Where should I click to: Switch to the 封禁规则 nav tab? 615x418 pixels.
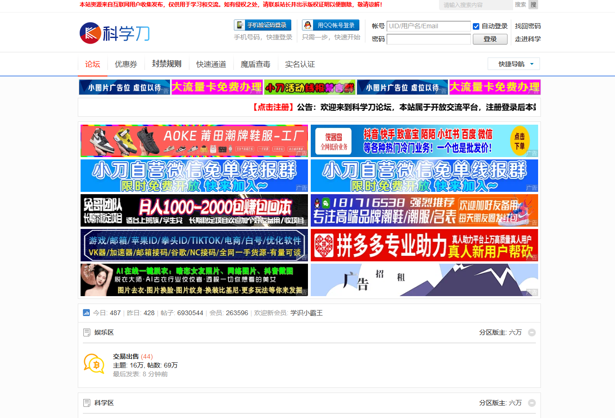[x=167, y=64]
